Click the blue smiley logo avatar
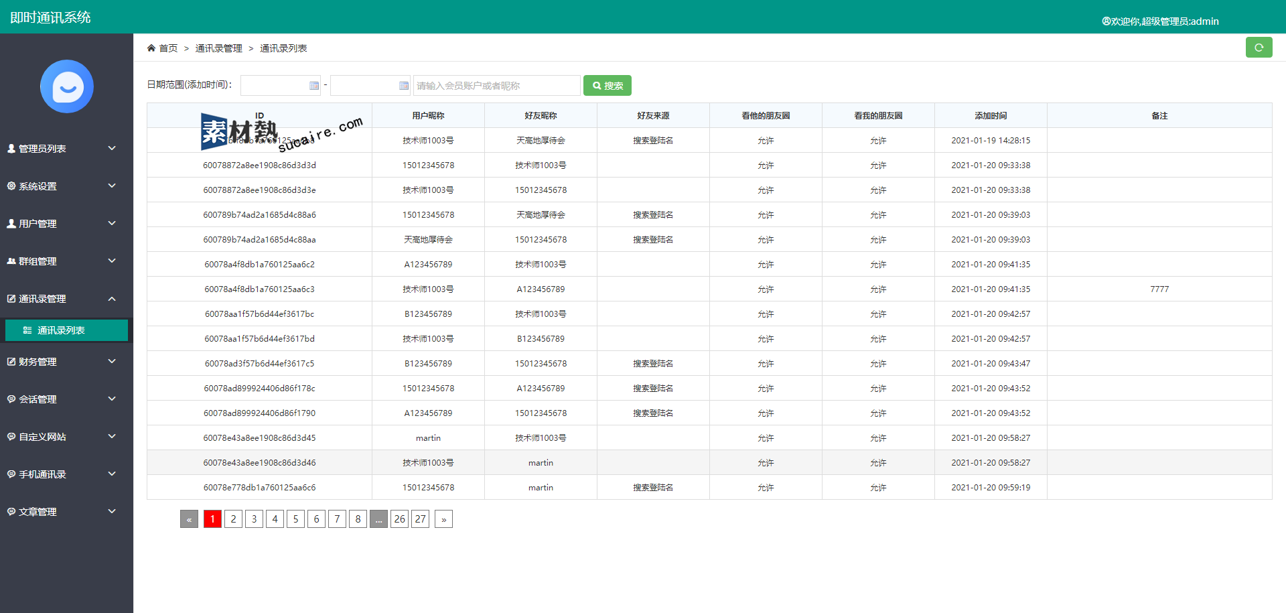Viewport: 1286px width, 613px height. point(67,86)
